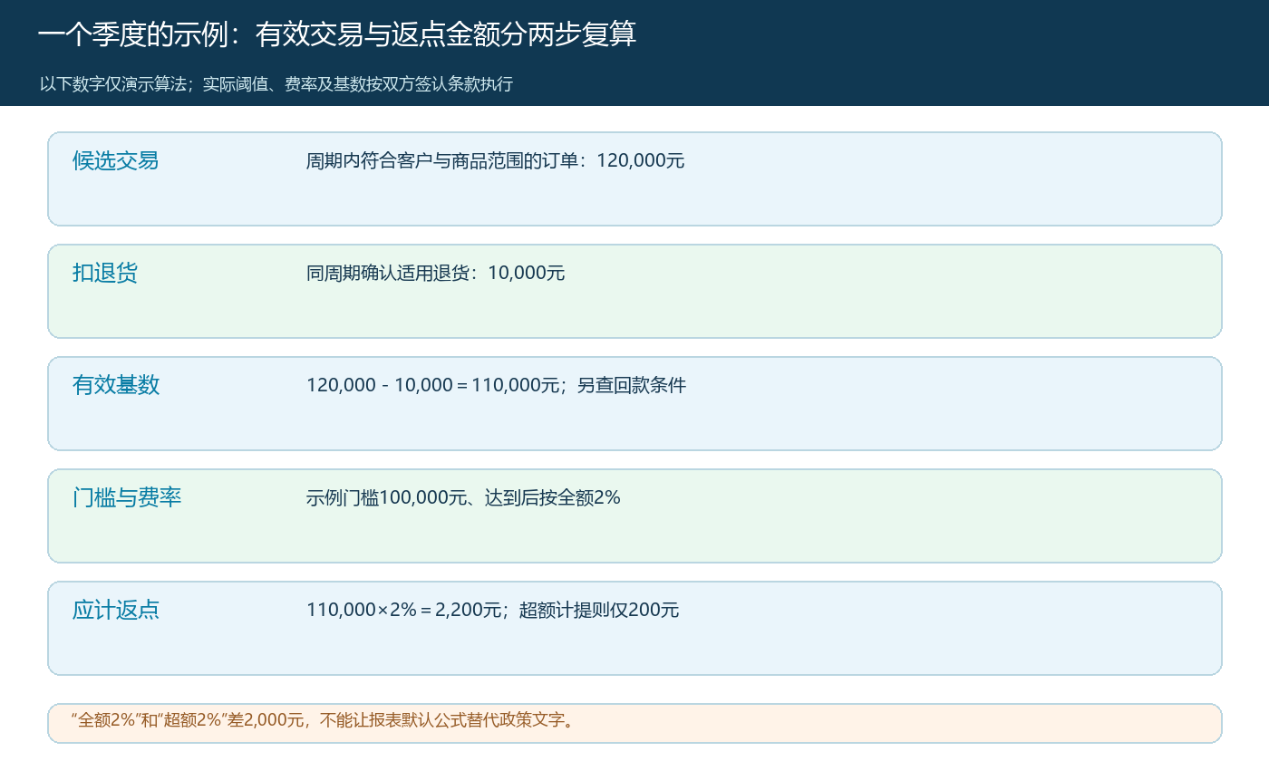Select the 110,000×2% = 2,200元 calculation
The image size is (1269, 761).
(x=404, y=610)
